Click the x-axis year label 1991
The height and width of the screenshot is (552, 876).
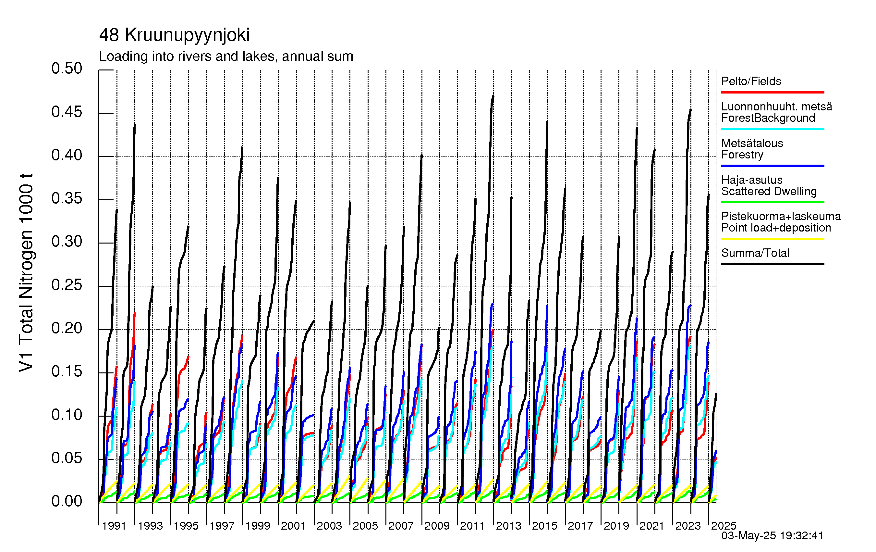click(x=114, y=526)
